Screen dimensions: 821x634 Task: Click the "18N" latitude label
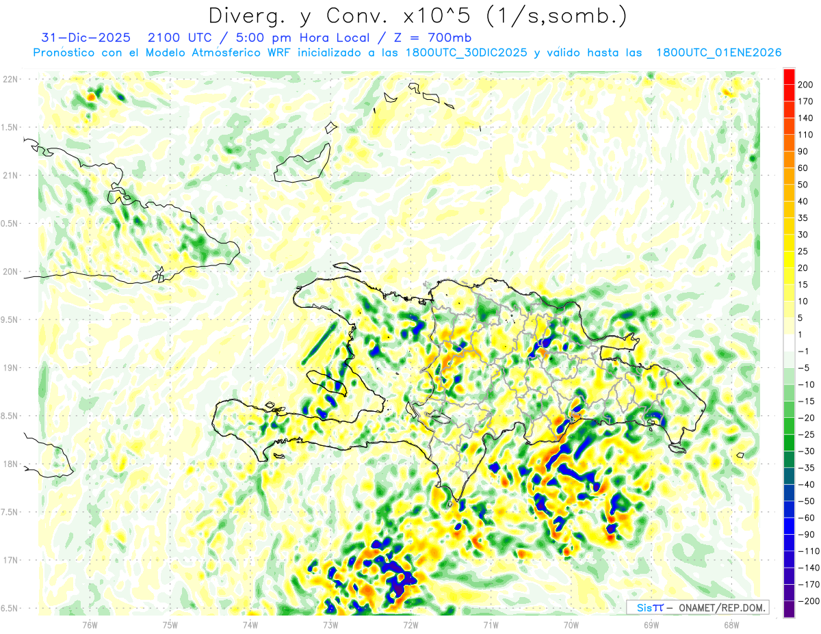click(x=10, y=464)
